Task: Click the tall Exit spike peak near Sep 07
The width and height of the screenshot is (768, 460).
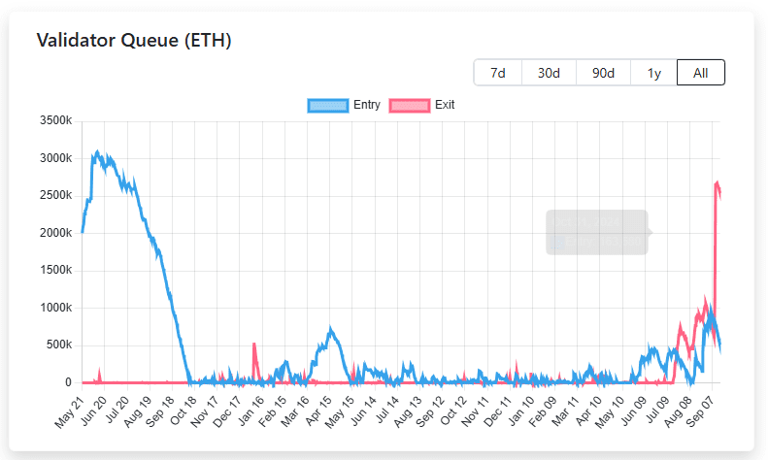Action: click(x=717, y=182)
